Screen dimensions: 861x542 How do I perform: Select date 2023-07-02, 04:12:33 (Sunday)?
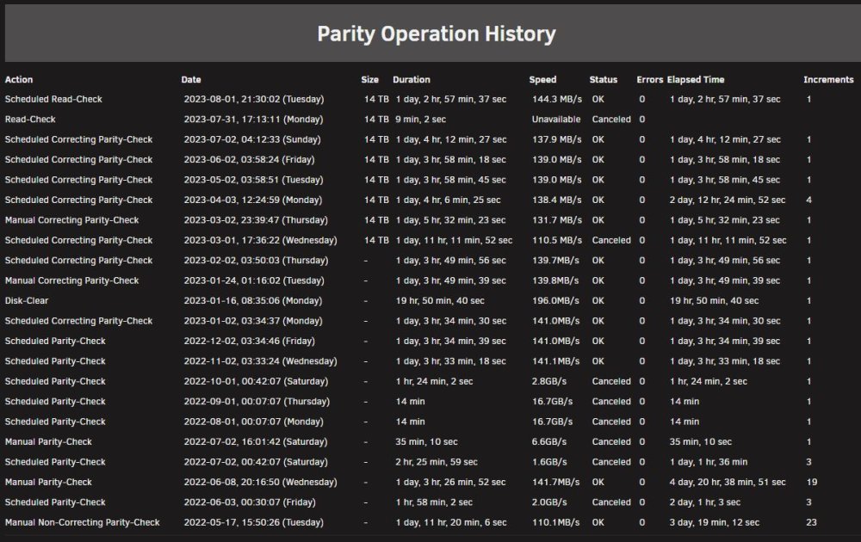252,139
